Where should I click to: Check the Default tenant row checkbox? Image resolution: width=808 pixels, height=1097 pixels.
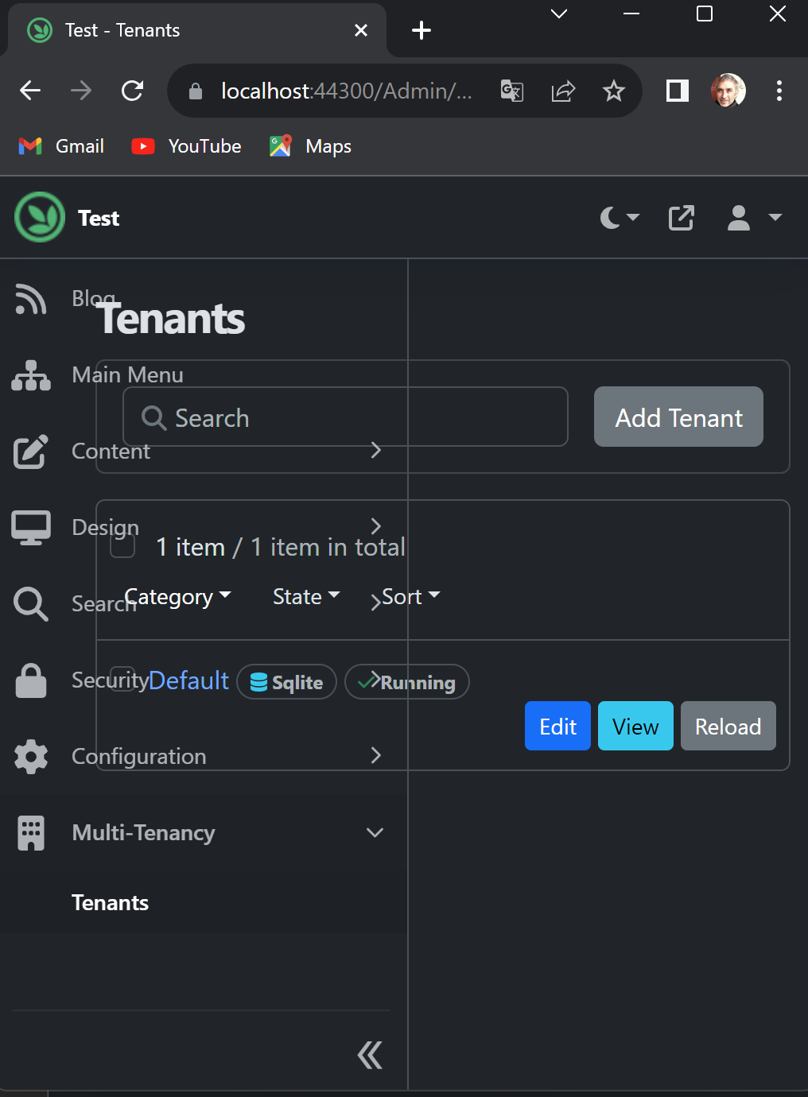(122, 681)
